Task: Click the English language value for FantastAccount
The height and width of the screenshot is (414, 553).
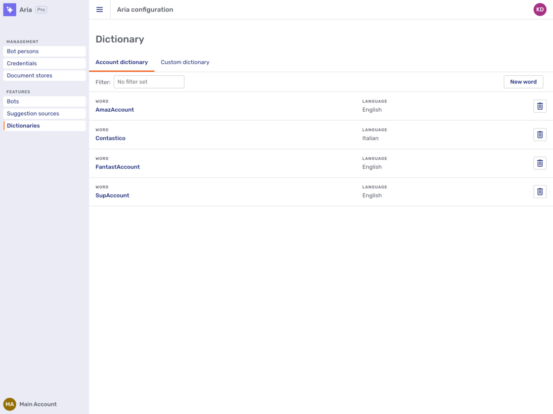Action: click(x=372, y=167)
